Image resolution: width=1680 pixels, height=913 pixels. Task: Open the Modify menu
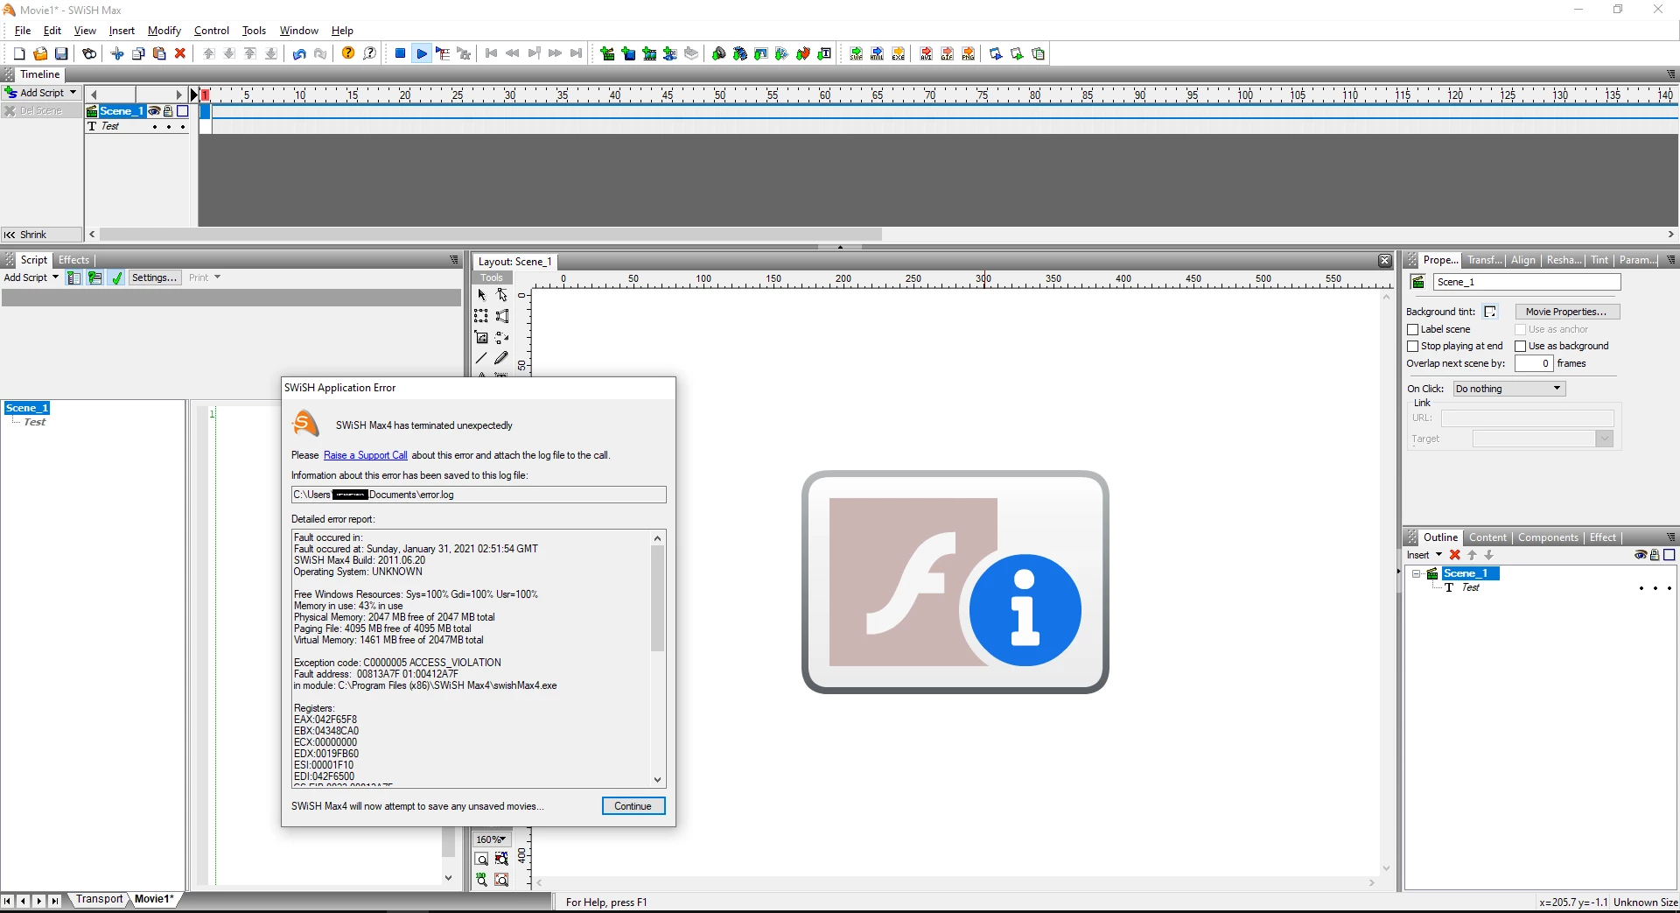164,31
